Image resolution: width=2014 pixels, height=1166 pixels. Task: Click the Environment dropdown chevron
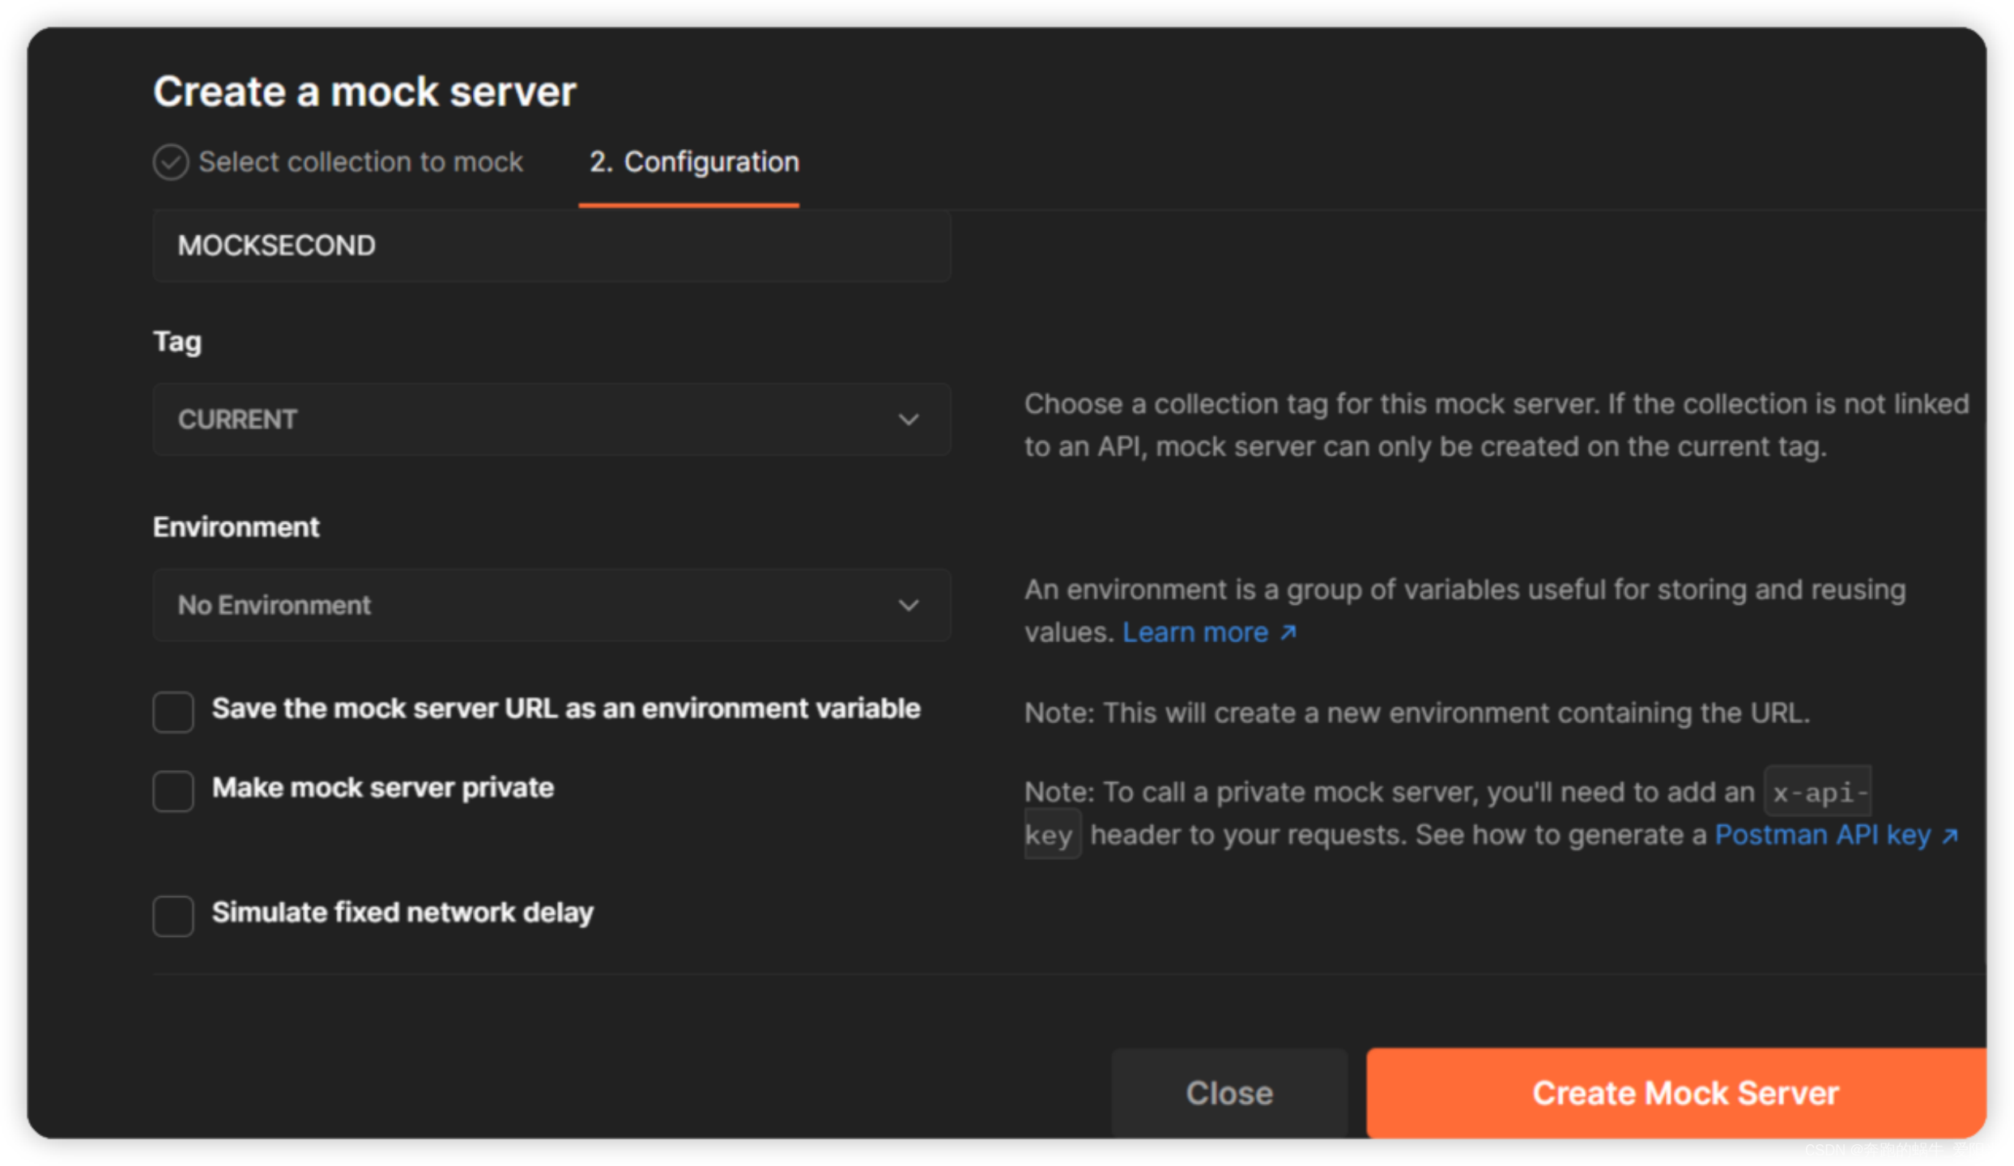pos(909,605)
